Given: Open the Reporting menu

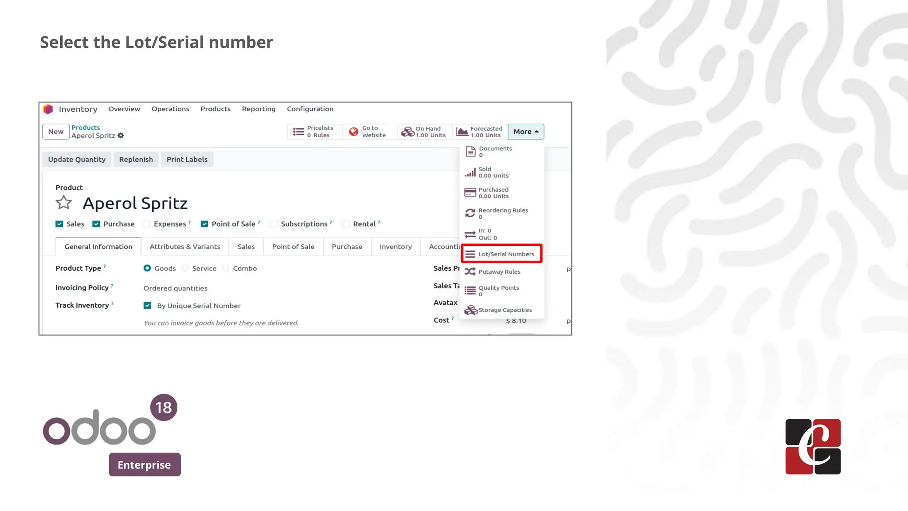Looking at the screenshot, I should 259,109.
